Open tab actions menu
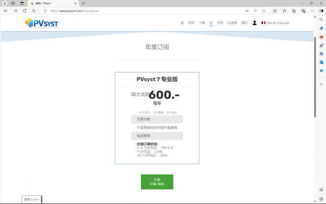The width and height of the screenshot is (326, 204). click(22, 3)
